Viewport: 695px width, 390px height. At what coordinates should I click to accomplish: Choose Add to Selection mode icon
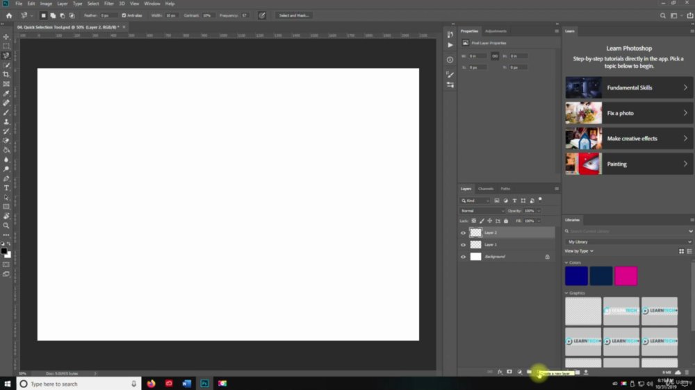tap(53, 15)
